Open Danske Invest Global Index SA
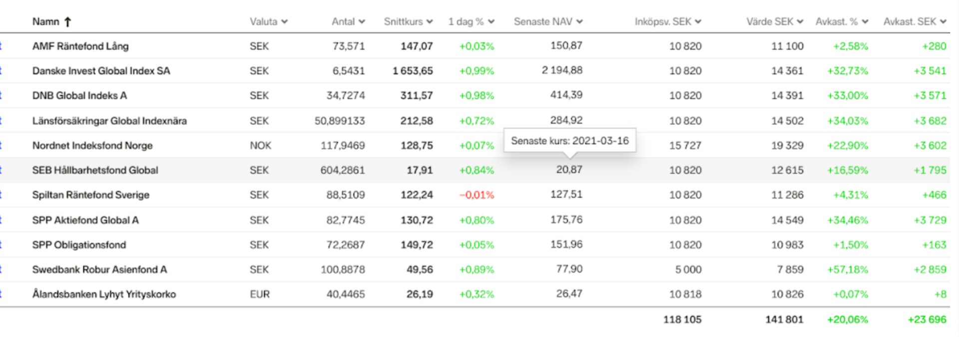Screen dimensions: 959x337 pyautogui.click(x=101, y=71)
